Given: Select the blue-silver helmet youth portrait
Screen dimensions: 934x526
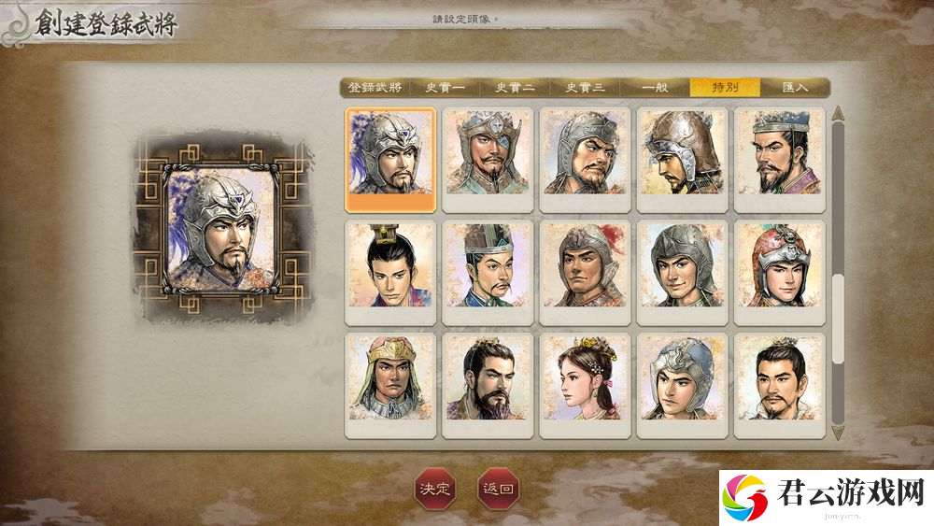Looking at the screenshot, I should click(682, 386).
